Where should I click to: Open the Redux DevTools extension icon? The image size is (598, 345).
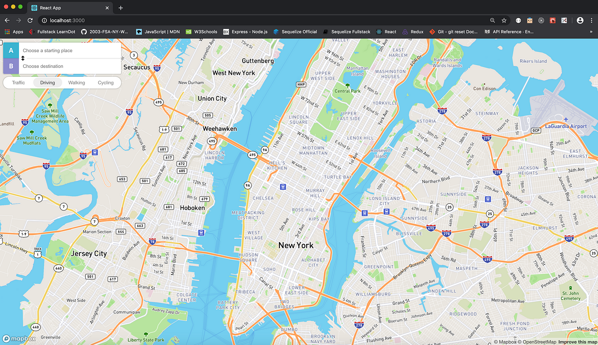click(541, 20)
